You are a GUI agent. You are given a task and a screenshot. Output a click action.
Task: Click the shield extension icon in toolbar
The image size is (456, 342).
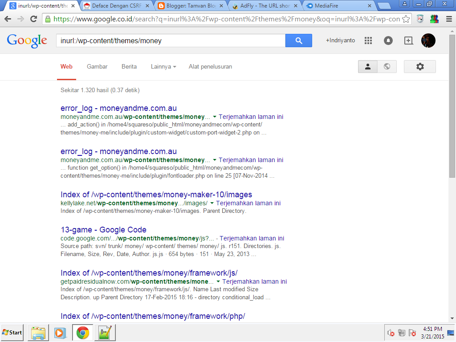420,19
